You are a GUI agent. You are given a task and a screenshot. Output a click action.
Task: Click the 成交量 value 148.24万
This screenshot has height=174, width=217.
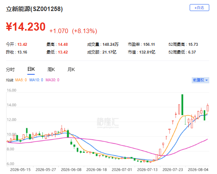coord(111,45)
